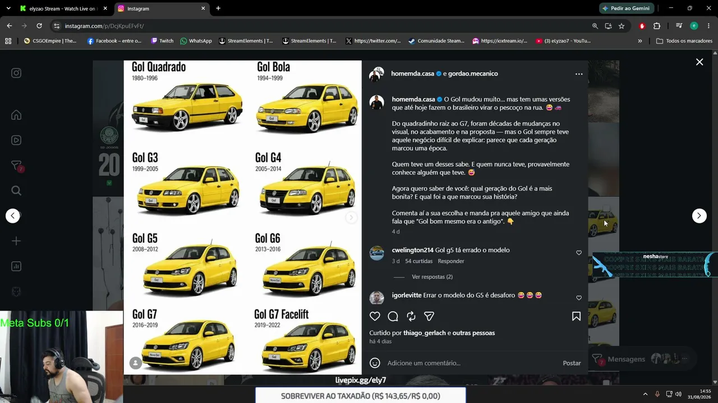Share the post with the paper plane icon
The width and height of the screenshot is (718, 403).
(429, 316)
